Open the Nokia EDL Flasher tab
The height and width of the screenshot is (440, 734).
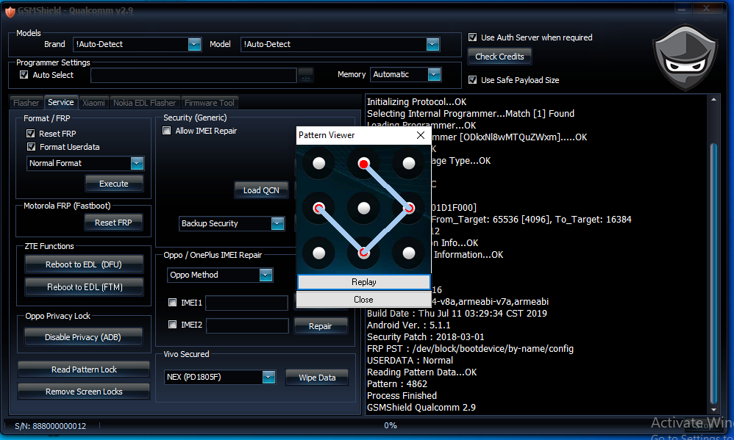point(144,103)
